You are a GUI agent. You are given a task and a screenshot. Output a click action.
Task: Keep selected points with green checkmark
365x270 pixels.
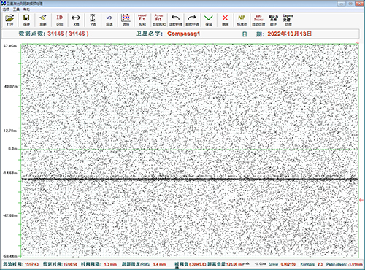209,20
